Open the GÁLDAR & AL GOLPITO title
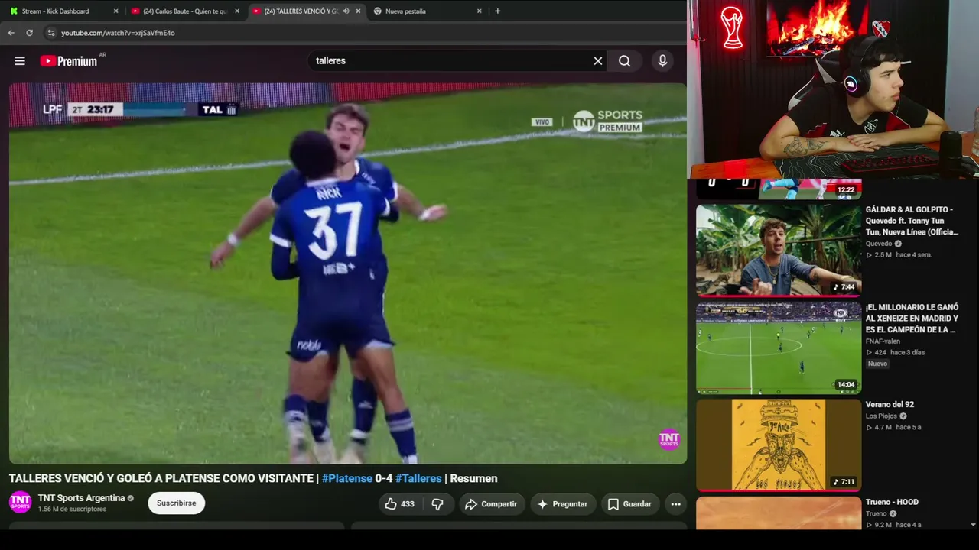Screen dimensions: 979x550 coord(912,221)
